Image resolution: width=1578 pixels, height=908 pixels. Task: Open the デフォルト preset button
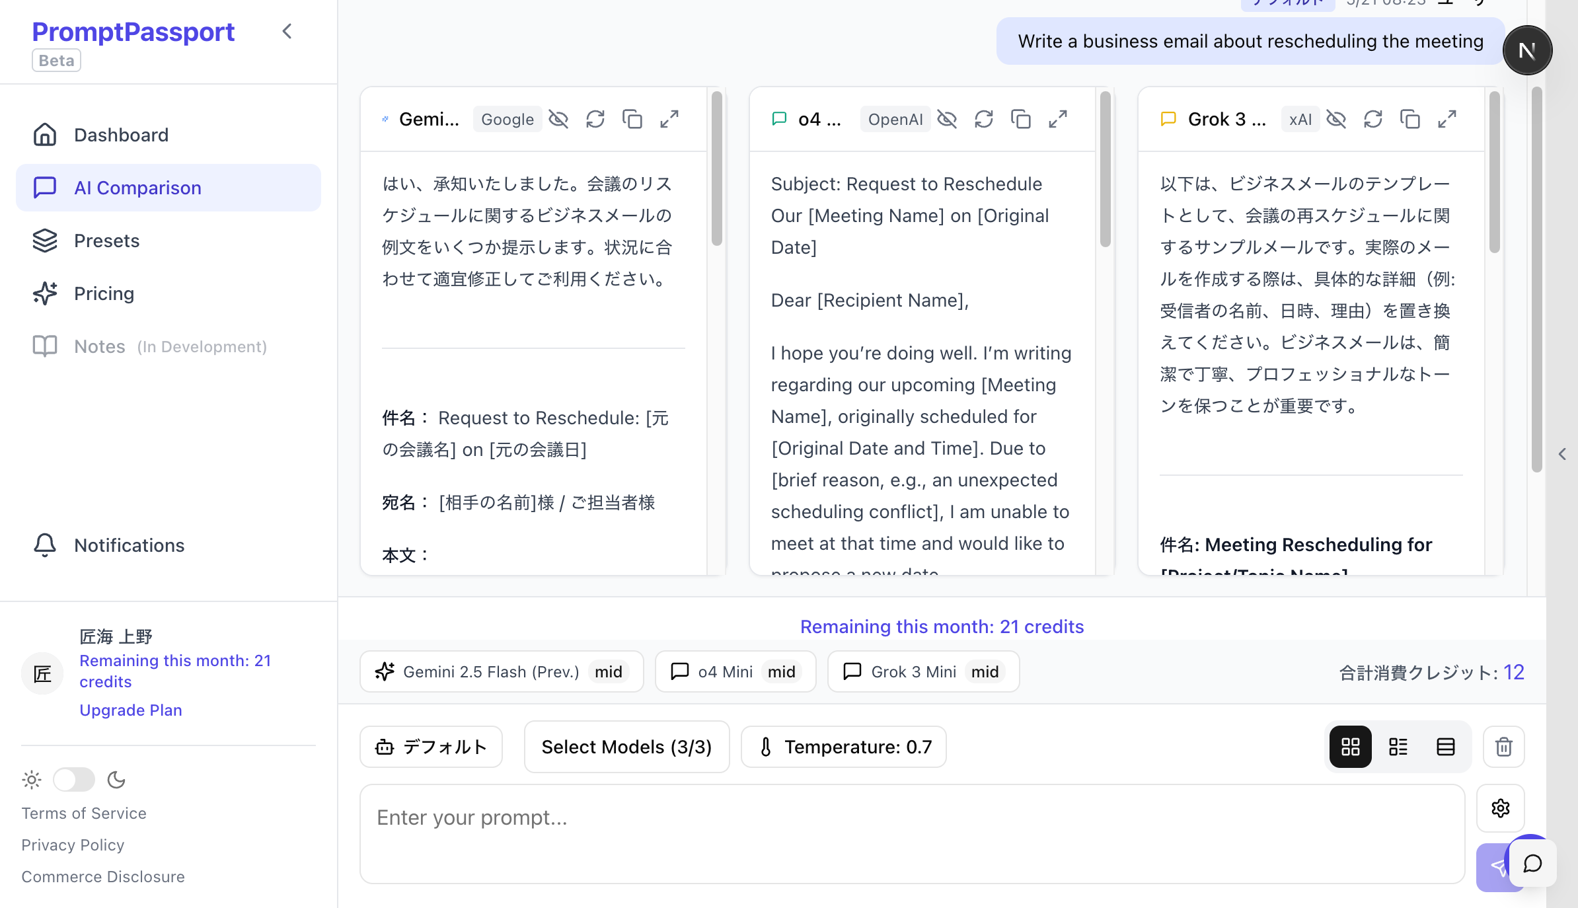tap(432, 747)
